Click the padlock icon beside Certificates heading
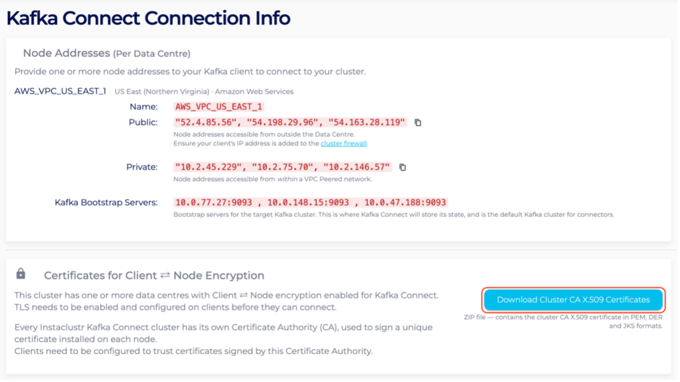 tap(22, 275)
